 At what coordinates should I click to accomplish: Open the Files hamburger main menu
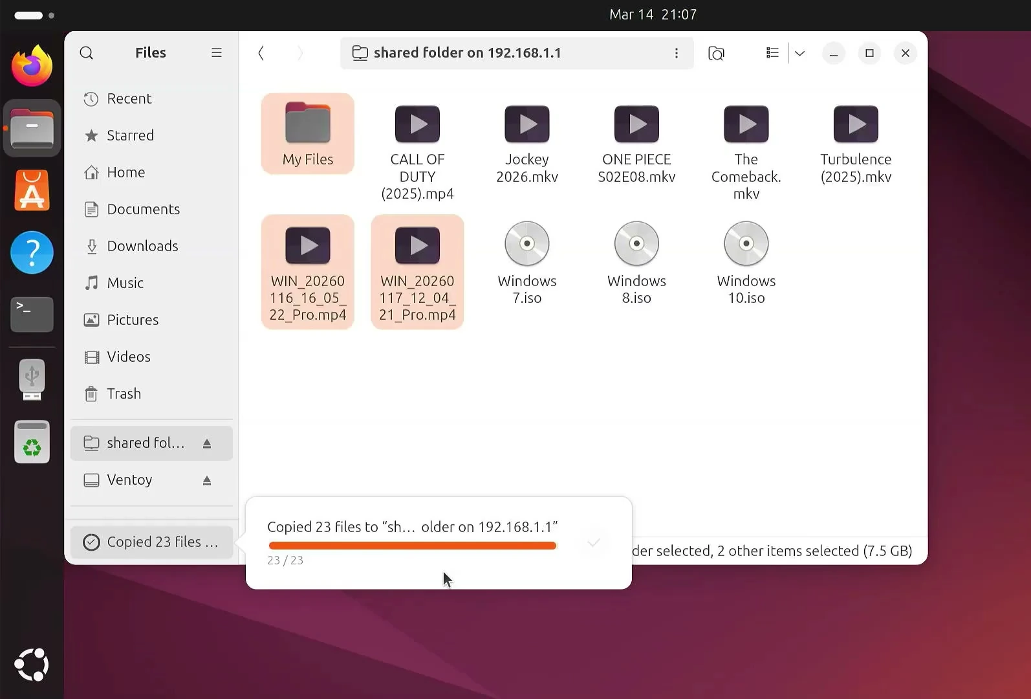coord(217,53)
